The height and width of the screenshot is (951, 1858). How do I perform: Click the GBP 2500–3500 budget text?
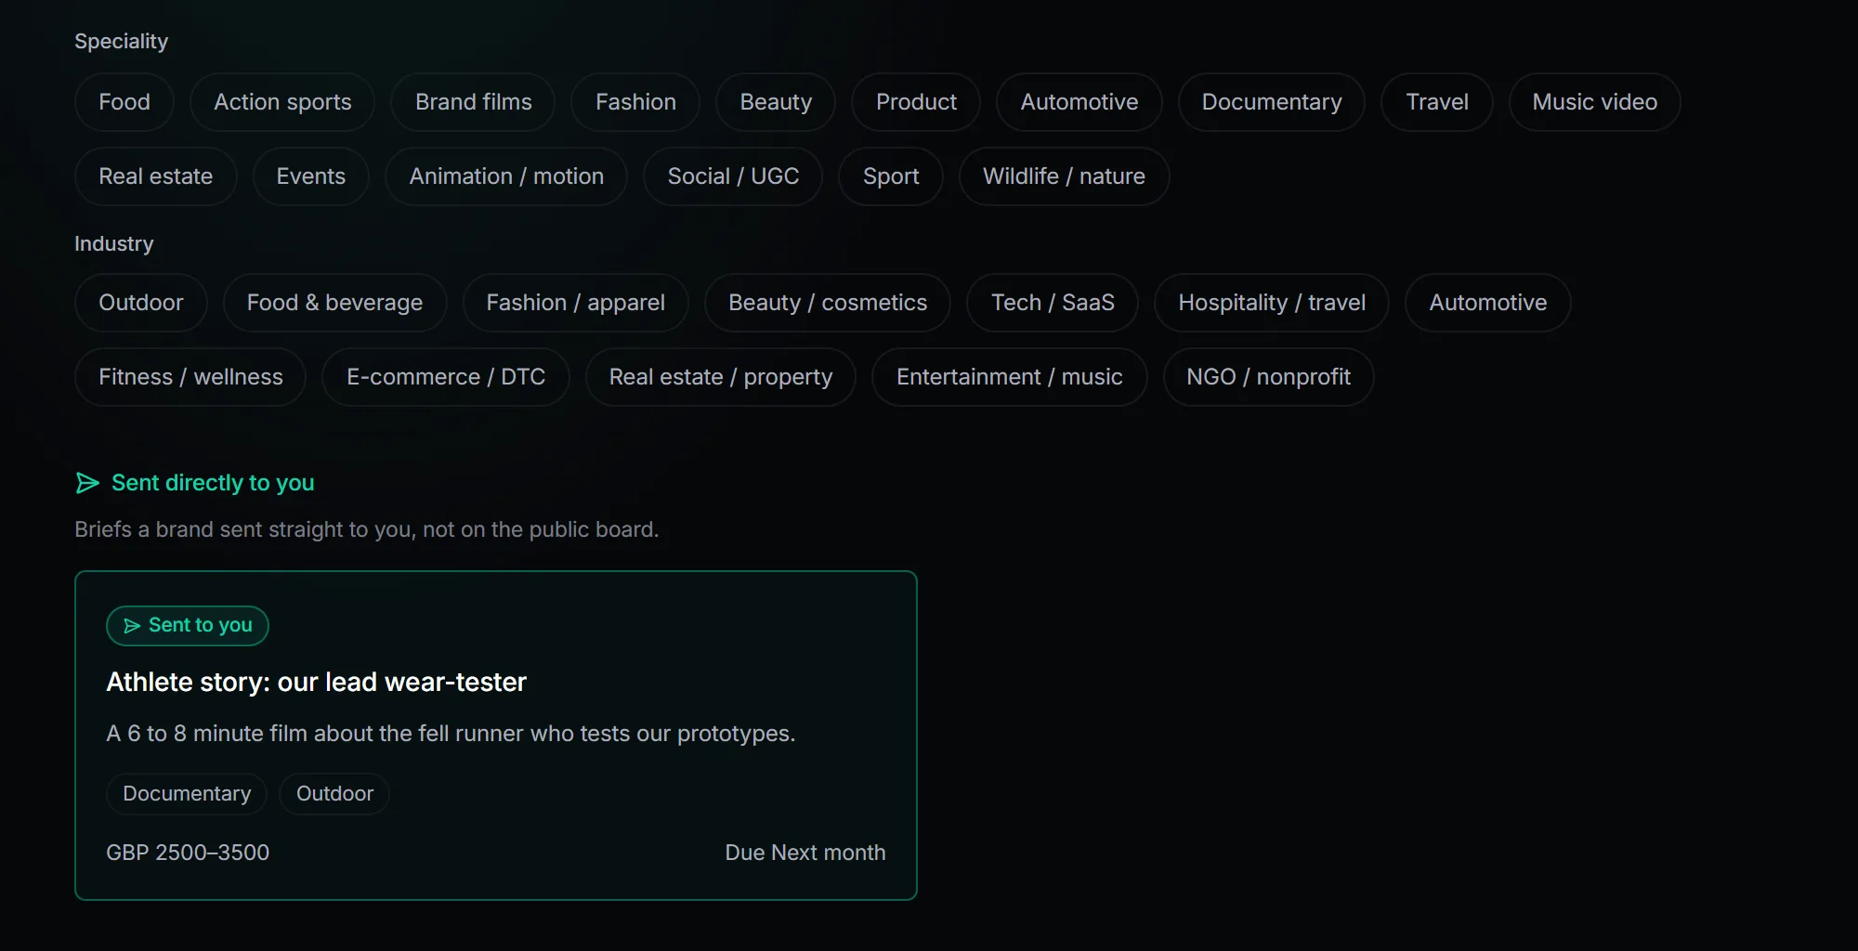[188, 853]
